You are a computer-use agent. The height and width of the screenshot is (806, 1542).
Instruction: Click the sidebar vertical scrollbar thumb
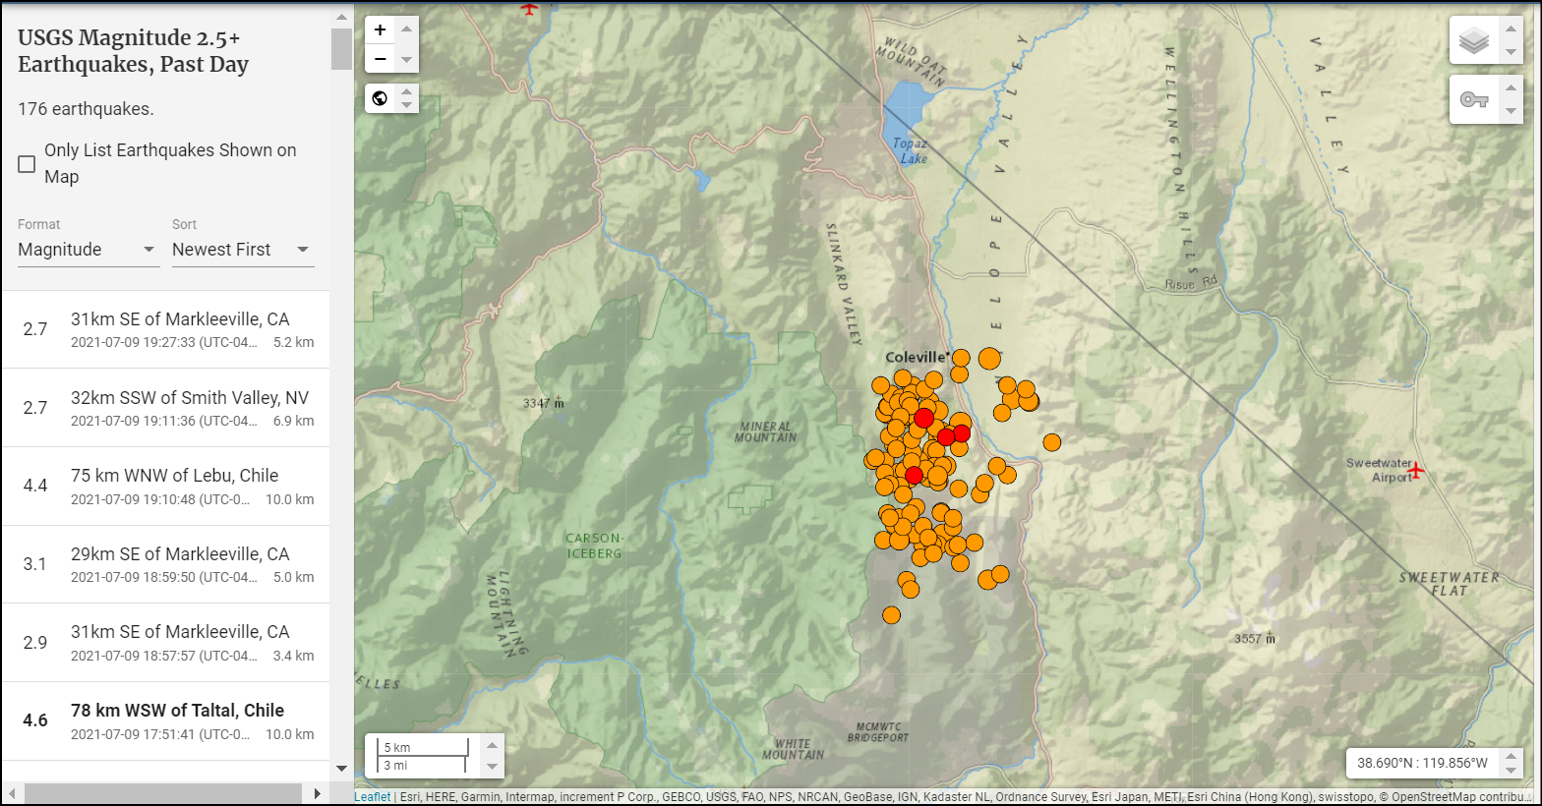(341, 49)
